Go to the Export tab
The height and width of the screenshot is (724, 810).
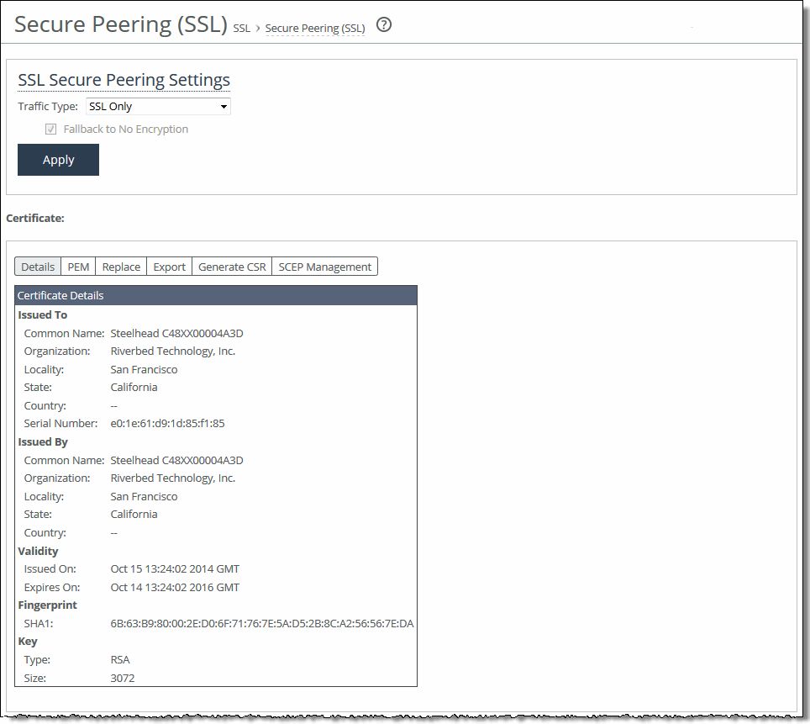pyautogui.click(x=169, y=267)
